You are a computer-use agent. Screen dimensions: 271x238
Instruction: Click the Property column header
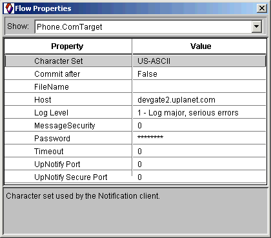tap(68, 46)
